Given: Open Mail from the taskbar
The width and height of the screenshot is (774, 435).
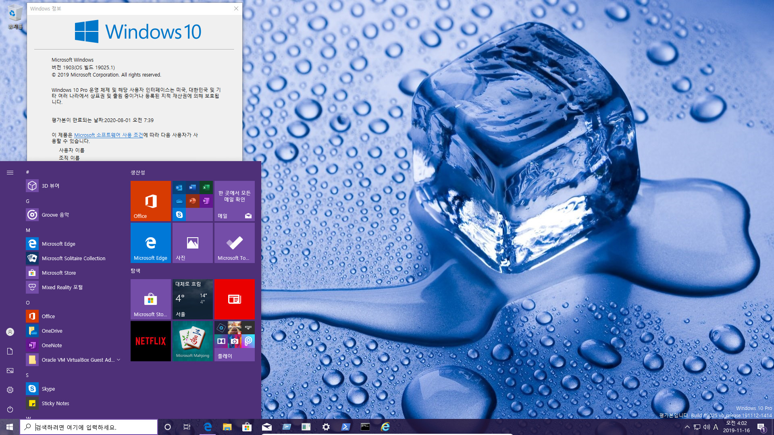Looking at the screenshot, I should click(x=266, y=427).
